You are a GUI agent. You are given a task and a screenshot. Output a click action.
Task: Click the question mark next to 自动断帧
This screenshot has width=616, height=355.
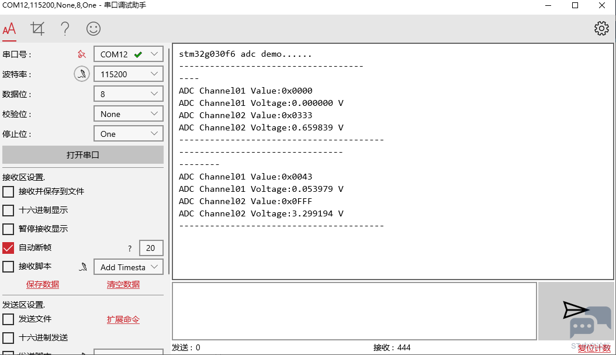[x=130, y=249]
